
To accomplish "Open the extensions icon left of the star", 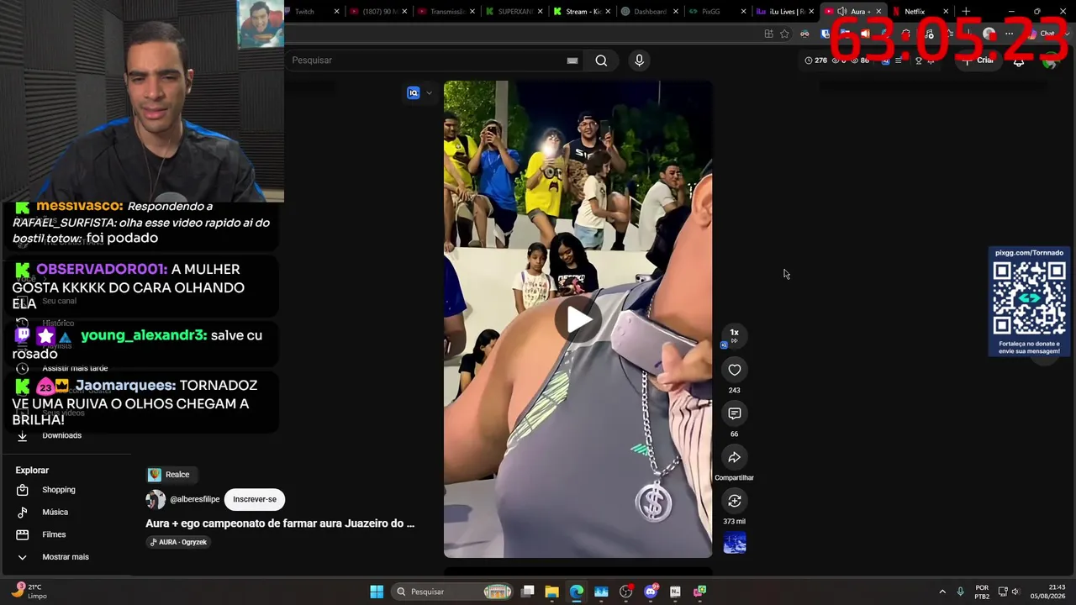I will coord(768,34).
